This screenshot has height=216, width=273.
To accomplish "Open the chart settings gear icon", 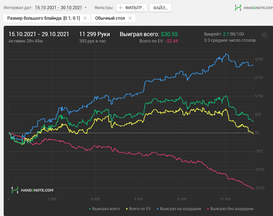I will click(x=264, y=35).
